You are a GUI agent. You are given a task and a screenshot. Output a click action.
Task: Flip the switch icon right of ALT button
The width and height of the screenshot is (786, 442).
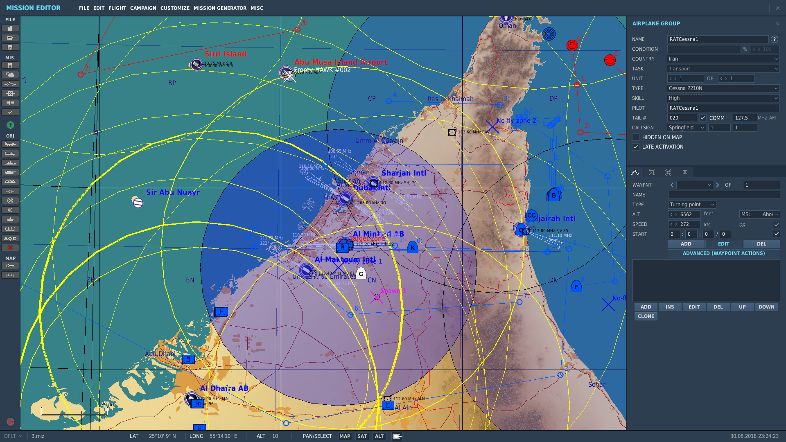pos(397,436)
